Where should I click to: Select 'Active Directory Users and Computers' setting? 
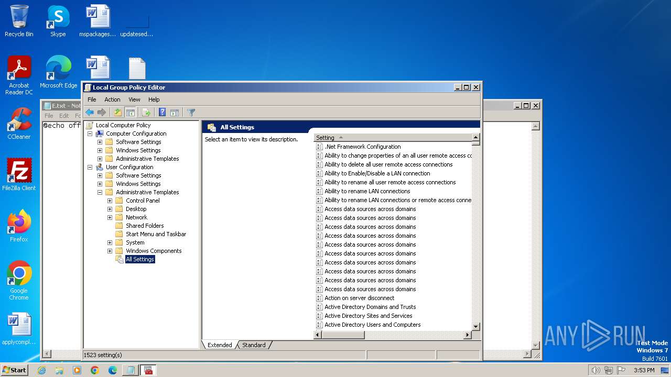coord(372,325)
